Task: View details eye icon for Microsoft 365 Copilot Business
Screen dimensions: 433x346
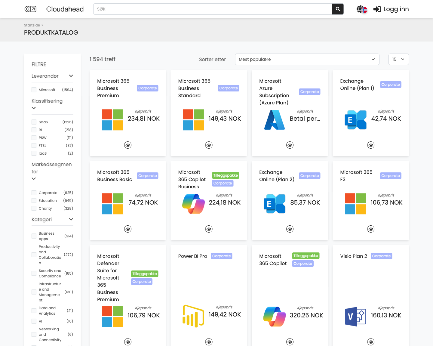Action: point(209,229)
